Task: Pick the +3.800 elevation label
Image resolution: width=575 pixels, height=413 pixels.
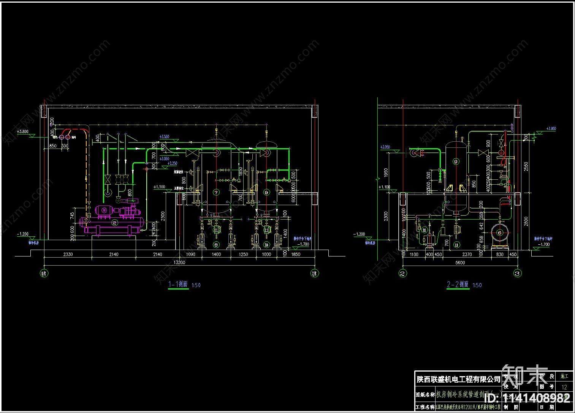Action: tap(23, 131)
